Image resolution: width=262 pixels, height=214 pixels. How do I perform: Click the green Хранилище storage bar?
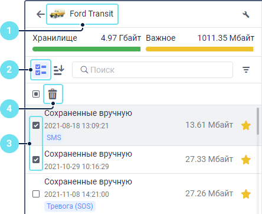tap(86, 49)
